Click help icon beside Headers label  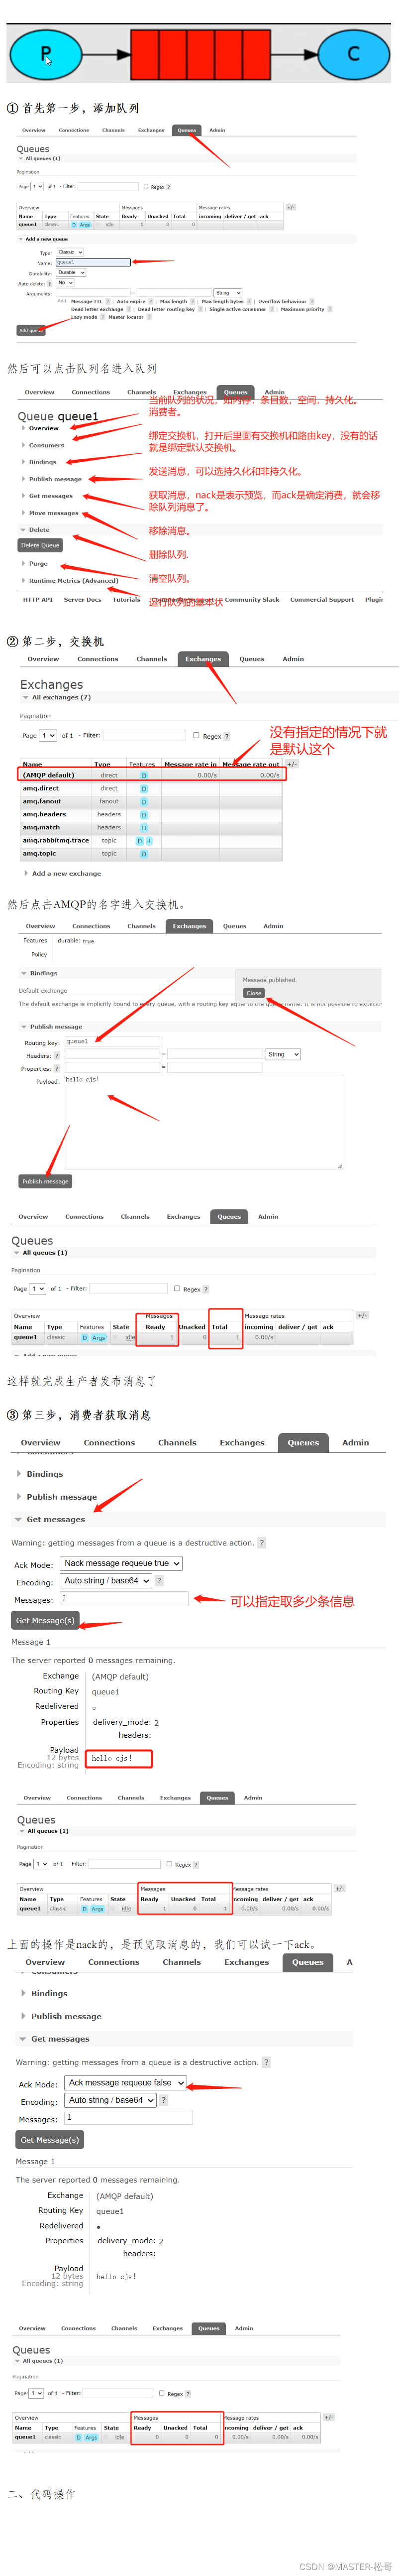[x=56, y=1055]
